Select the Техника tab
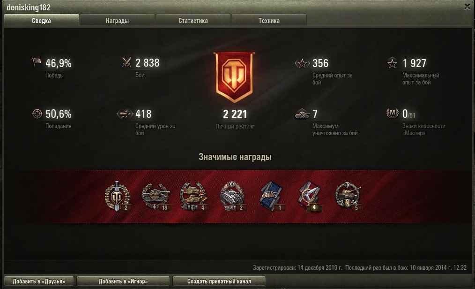The height and width of the screenshot is (289, 475). point(269,20)
